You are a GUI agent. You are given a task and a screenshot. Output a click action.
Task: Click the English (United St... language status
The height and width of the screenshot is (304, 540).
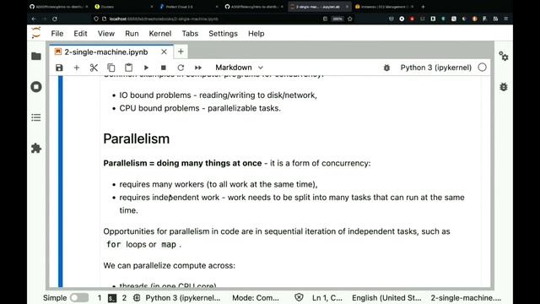[386, 298]
